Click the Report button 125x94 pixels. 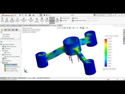(75, 18)
